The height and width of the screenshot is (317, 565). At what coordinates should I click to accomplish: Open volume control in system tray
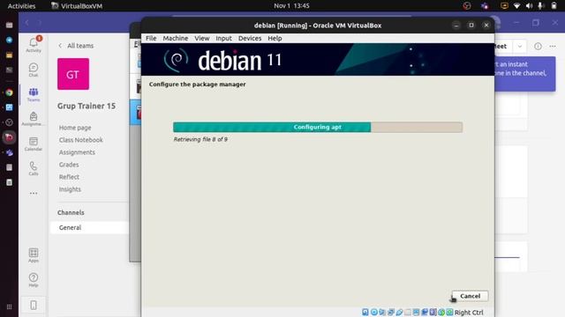click(529, 6)
